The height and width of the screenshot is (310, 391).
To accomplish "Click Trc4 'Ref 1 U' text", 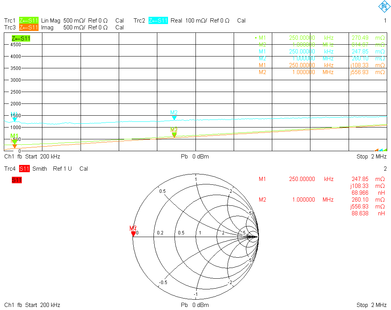I will coord(62,169).
